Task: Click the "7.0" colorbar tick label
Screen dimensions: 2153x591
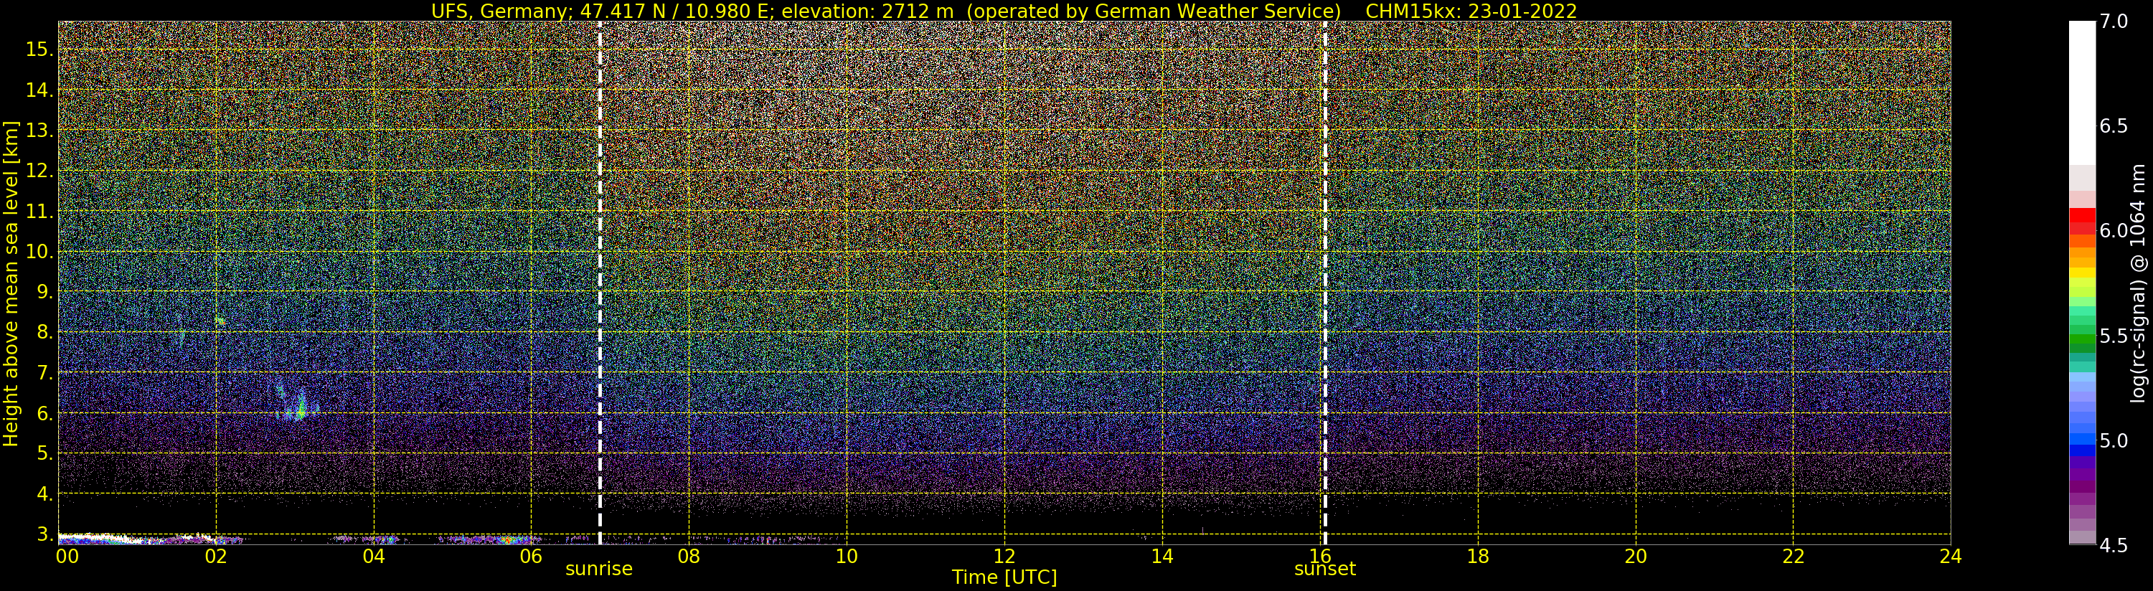Action: [2114, 21]
